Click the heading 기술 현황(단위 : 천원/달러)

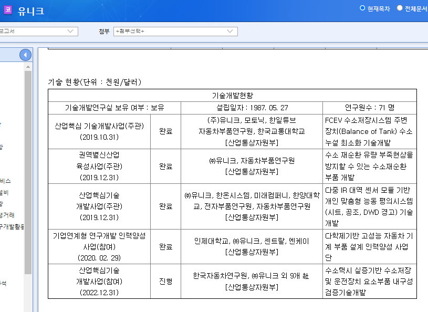tap(95, 82)
